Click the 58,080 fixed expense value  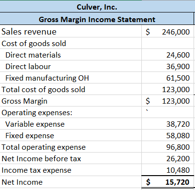point(178,136)
